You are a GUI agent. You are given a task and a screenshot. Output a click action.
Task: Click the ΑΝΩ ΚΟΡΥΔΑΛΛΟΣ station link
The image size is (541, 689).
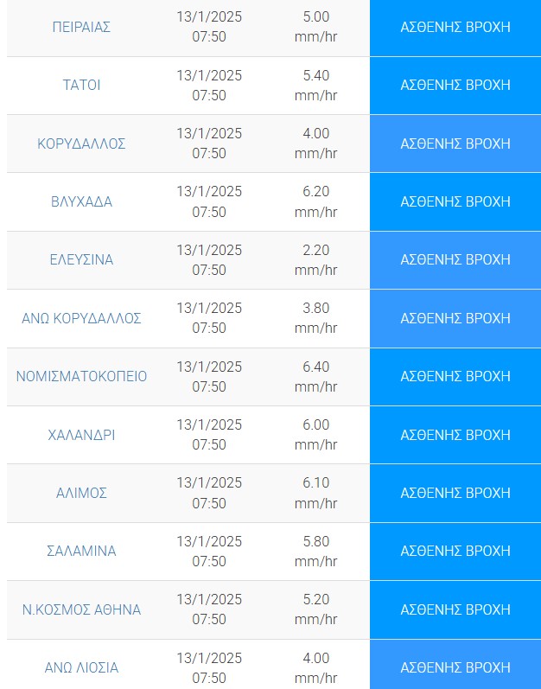81,318
